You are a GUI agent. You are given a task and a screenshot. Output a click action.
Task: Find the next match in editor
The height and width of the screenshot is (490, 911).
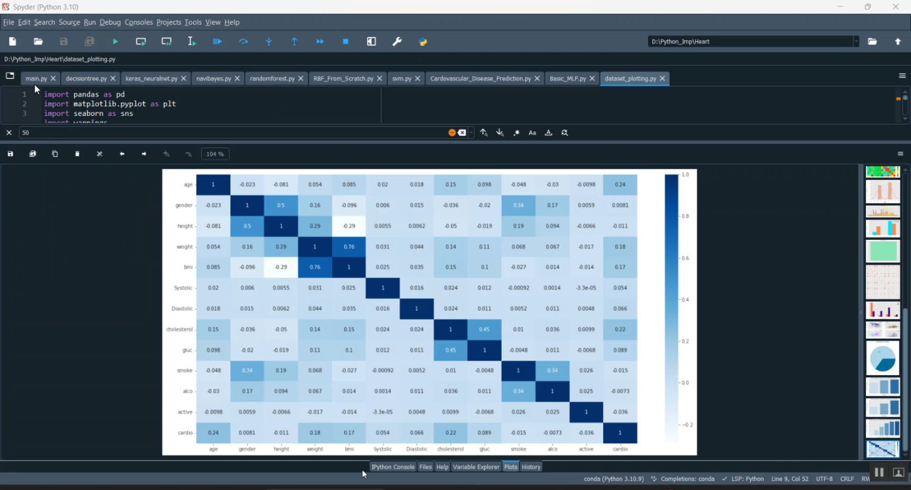500,132
